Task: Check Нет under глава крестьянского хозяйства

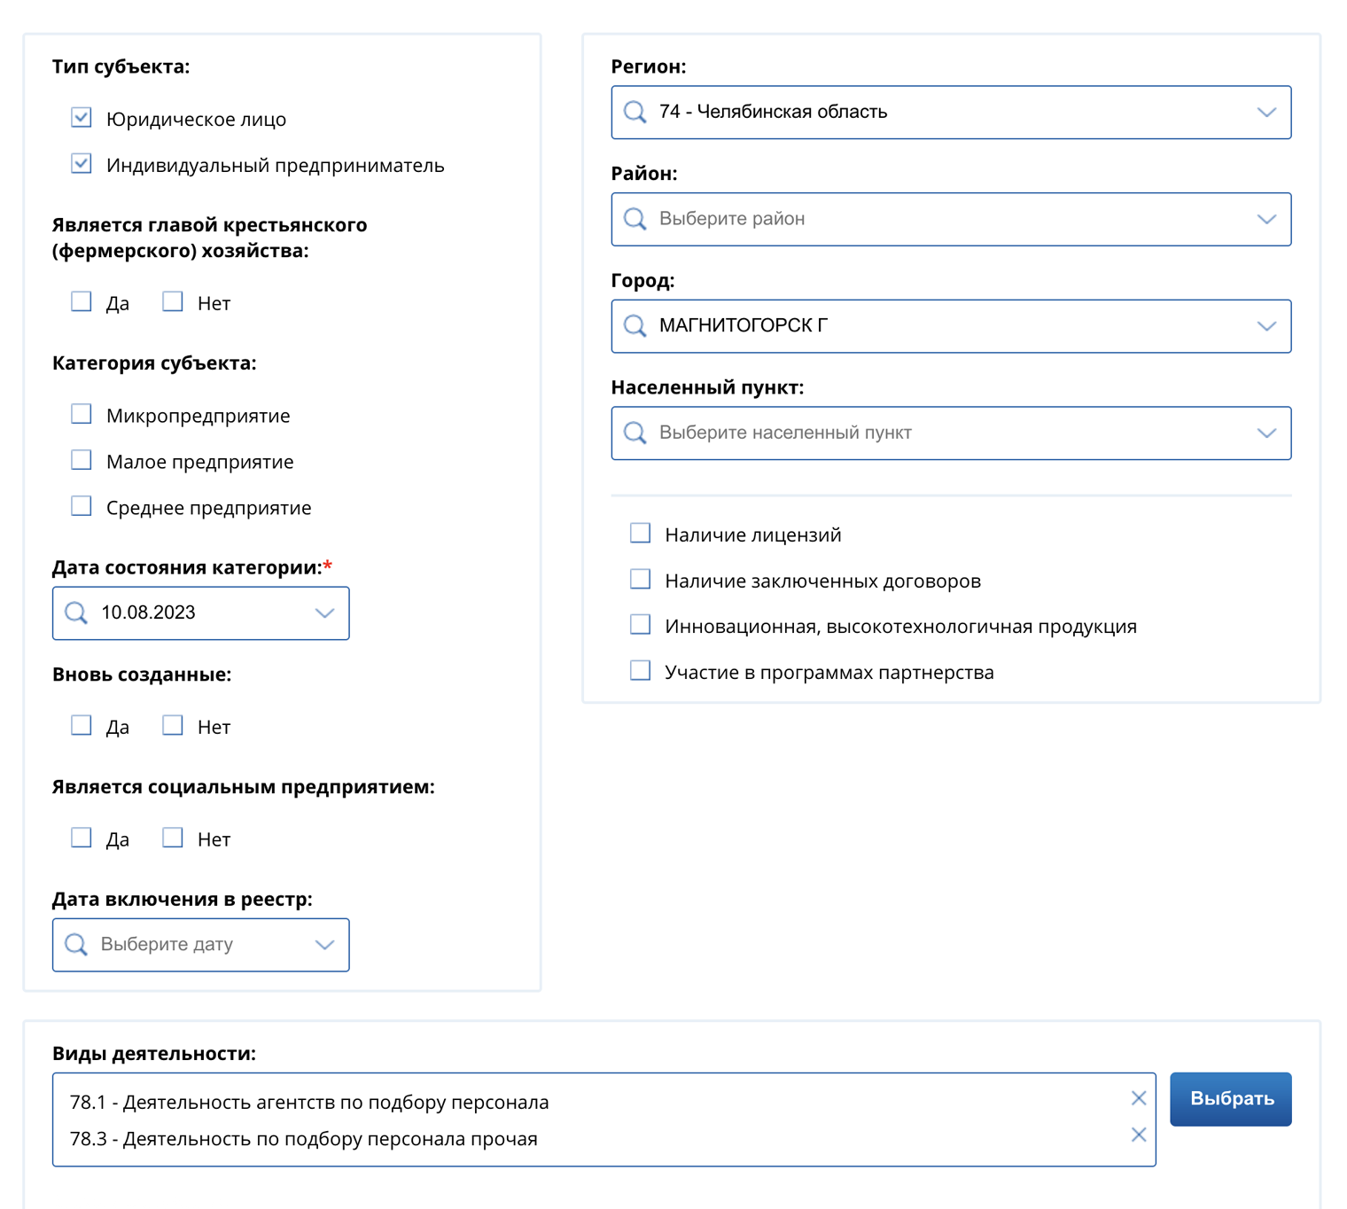Action: coord(173,301)
